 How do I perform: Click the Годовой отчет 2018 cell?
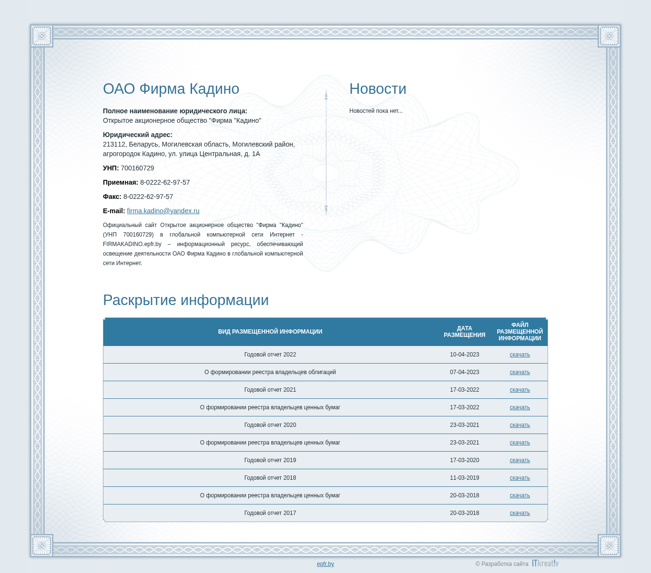click(270, 478)
